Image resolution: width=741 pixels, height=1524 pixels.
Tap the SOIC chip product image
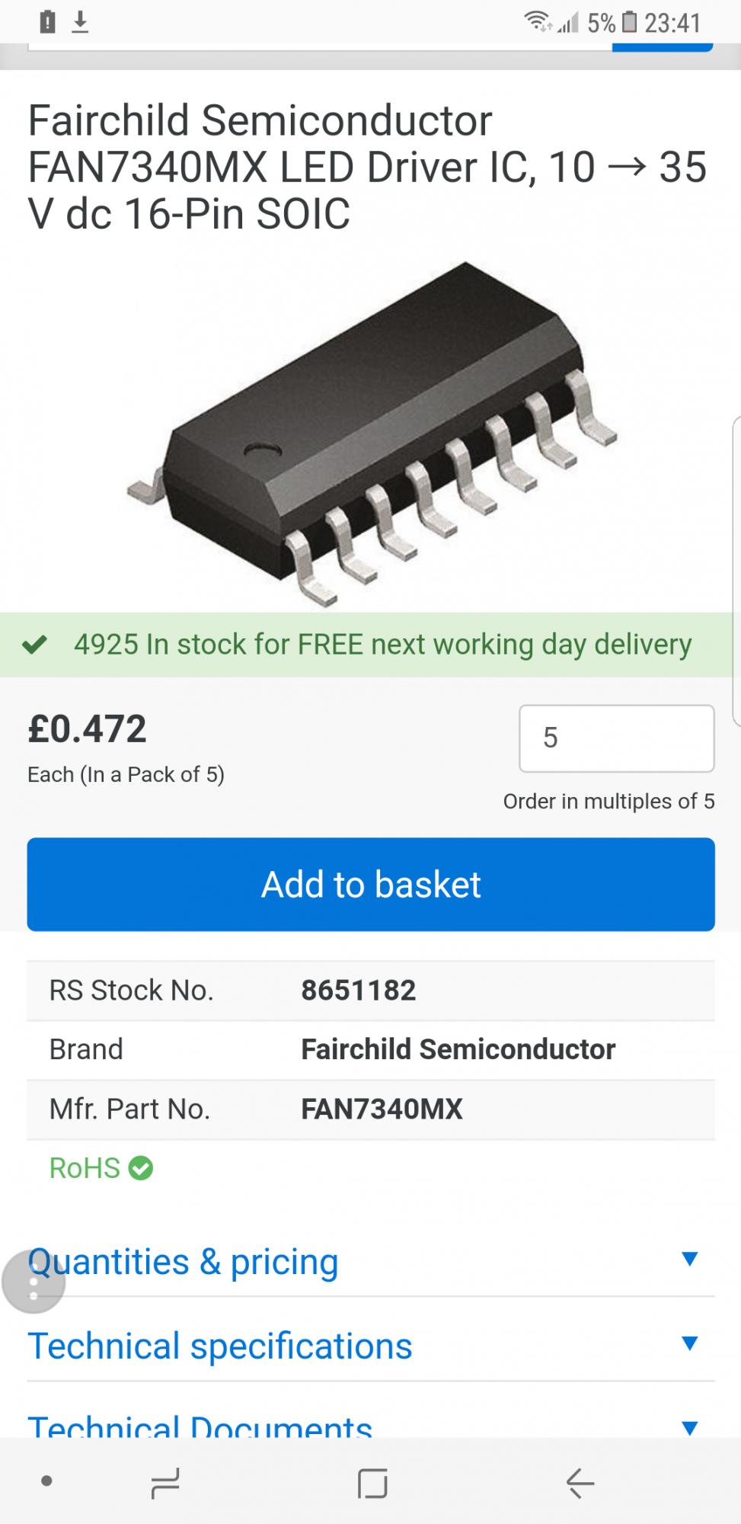(371, 433)
